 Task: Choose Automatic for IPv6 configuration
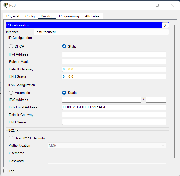(x=11, y=93)
